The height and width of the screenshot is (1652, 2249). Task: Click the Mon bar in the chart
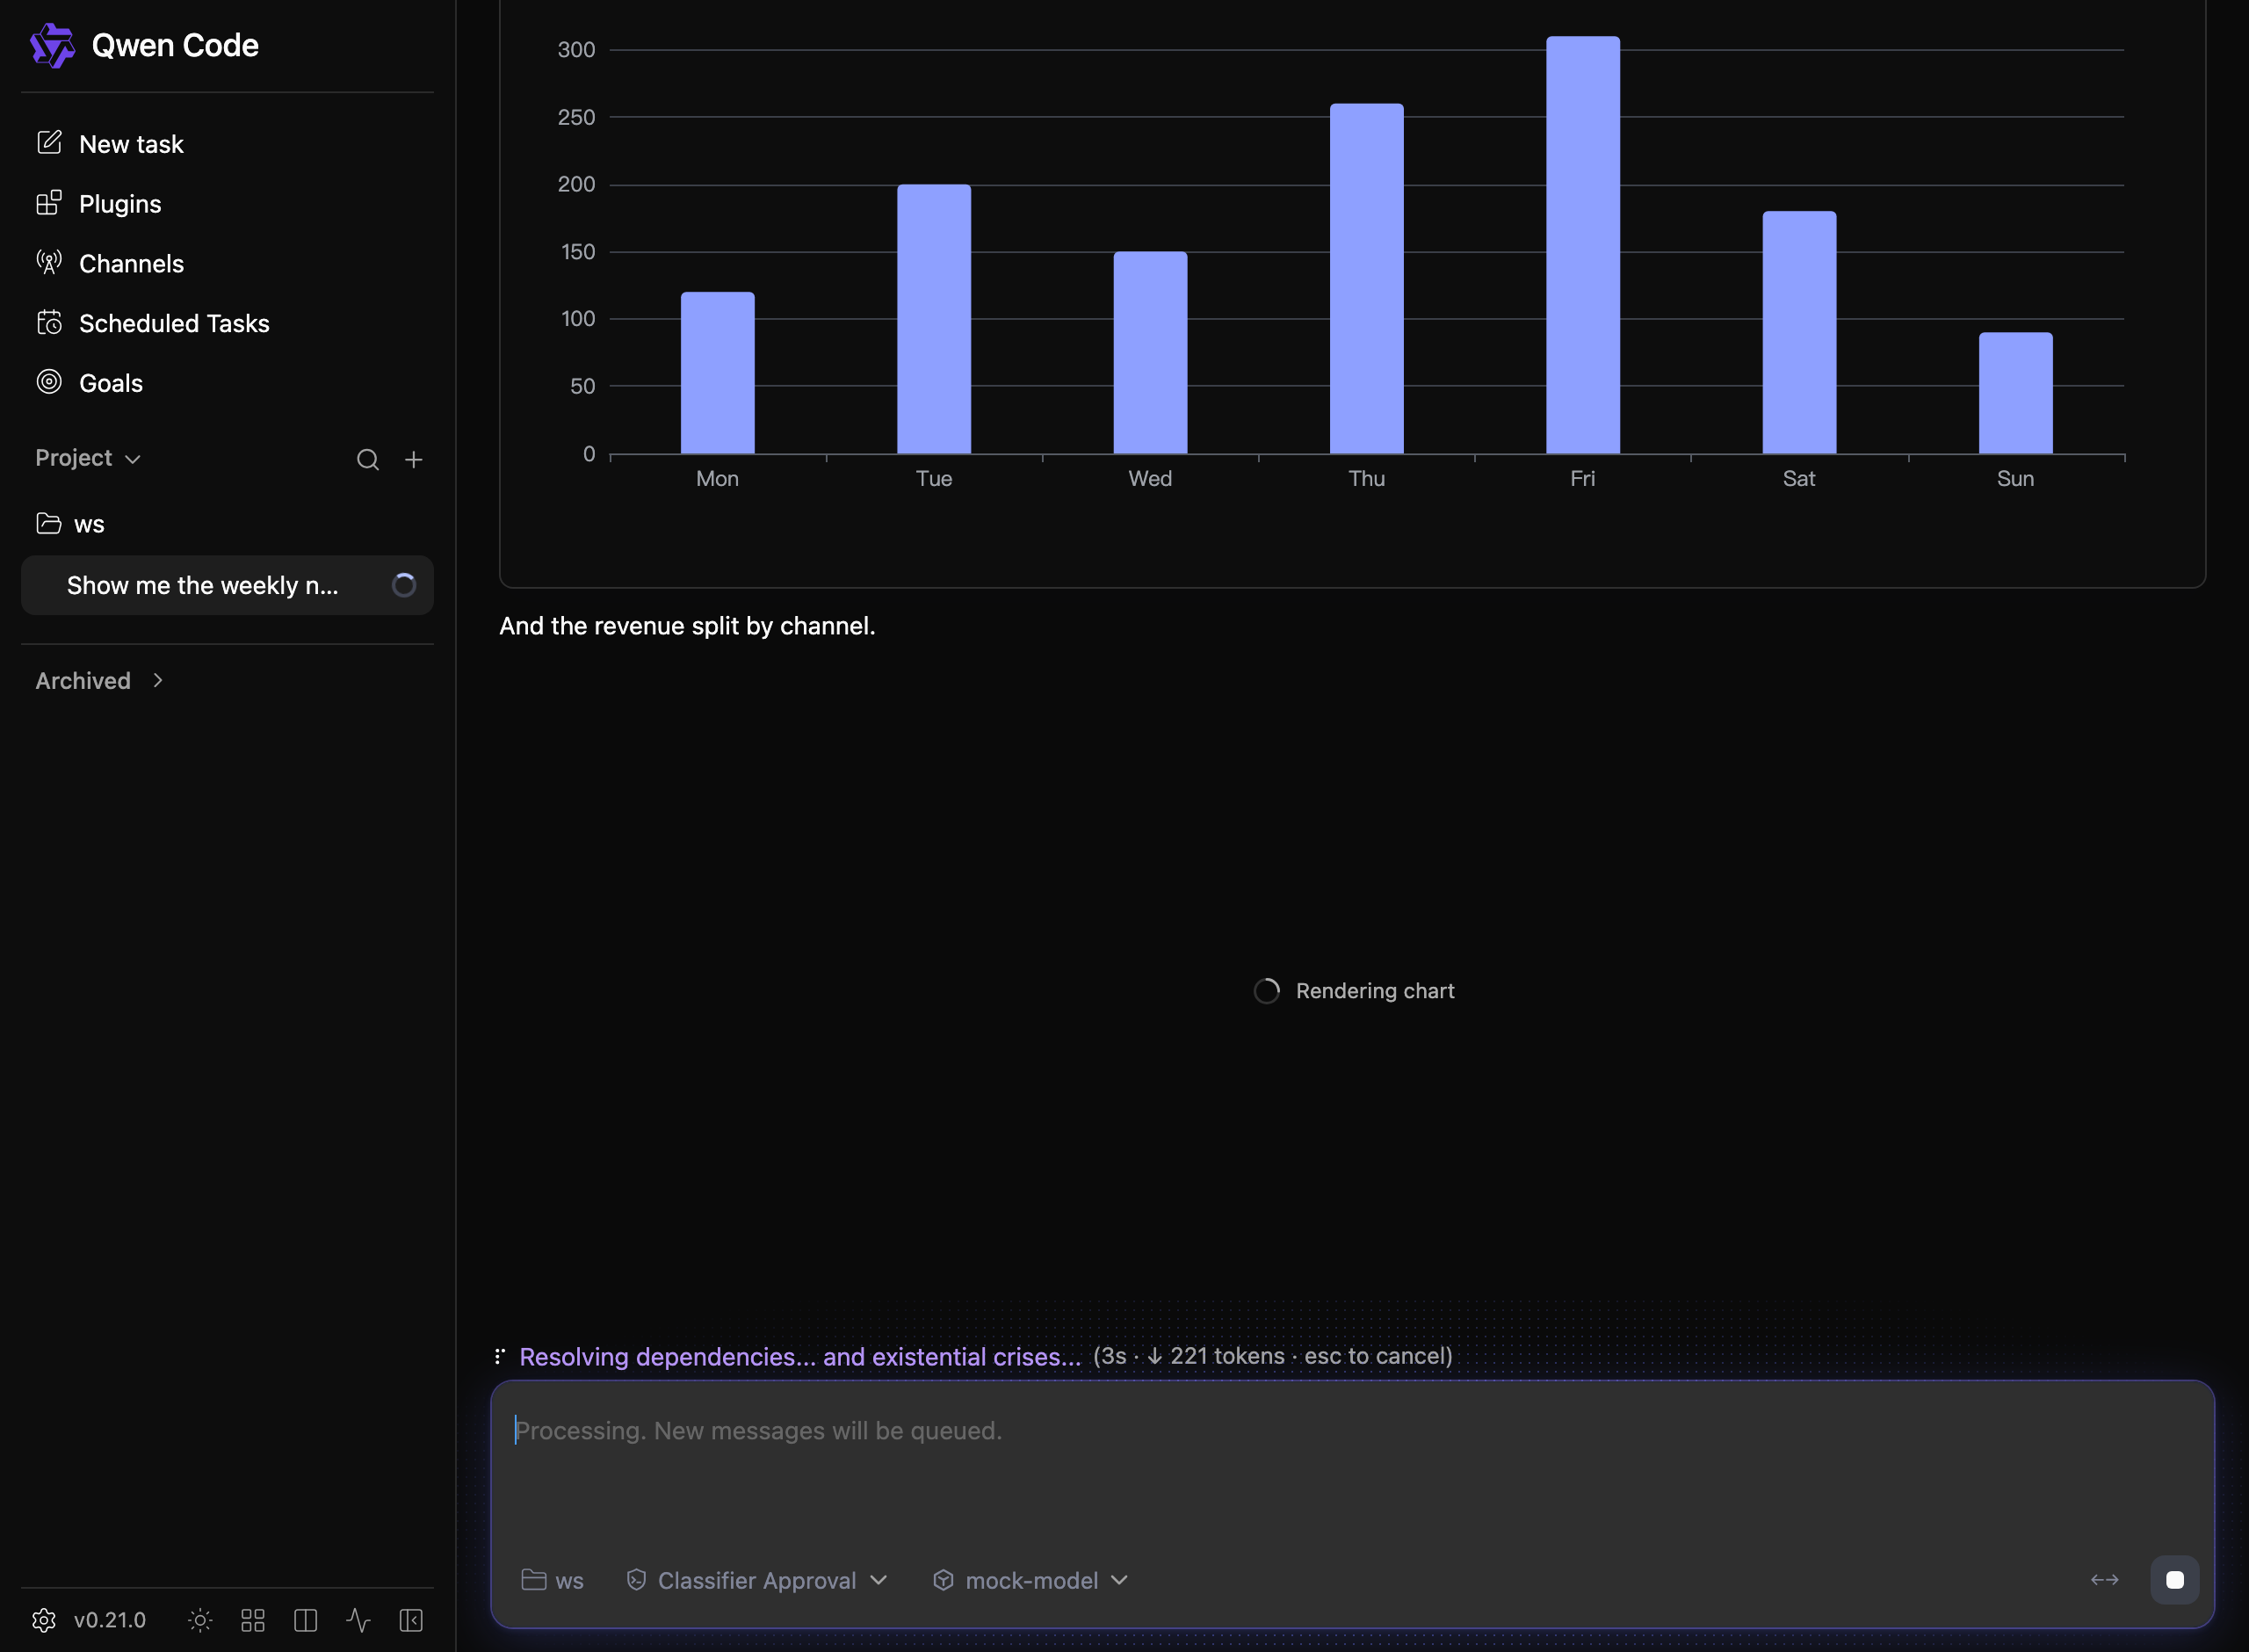(x=718, y=373)
